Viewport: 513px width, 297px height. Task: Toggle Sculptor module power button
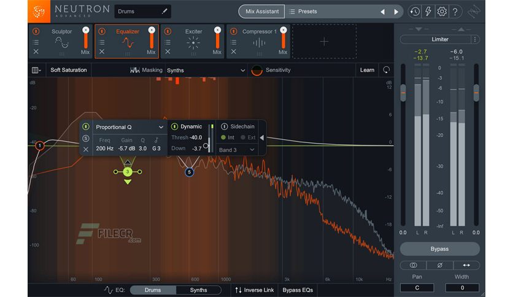point(36,31)
